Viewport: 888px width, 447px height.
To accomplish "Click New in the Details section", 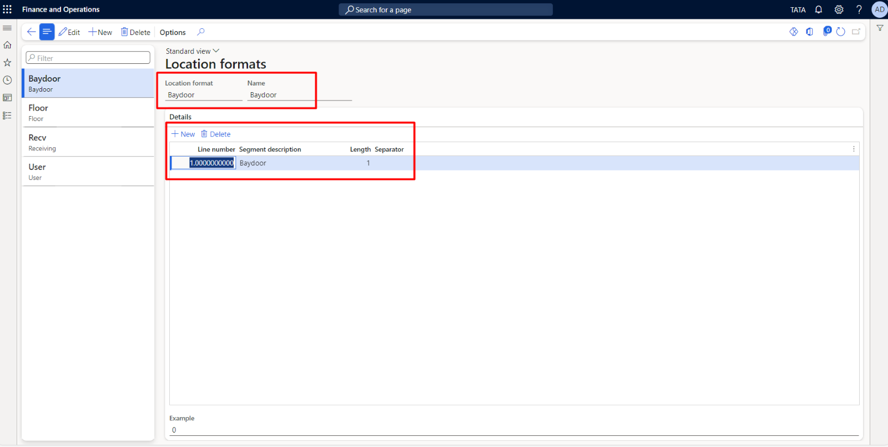I will 183,134.
